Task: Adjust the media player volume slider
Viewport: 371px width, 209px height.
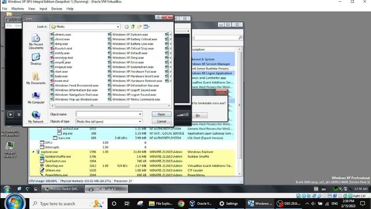Action: coord(183,115)
